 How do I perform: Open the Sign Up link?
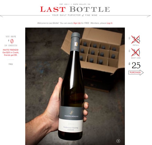pyautogui.click(x=77, y=23)
